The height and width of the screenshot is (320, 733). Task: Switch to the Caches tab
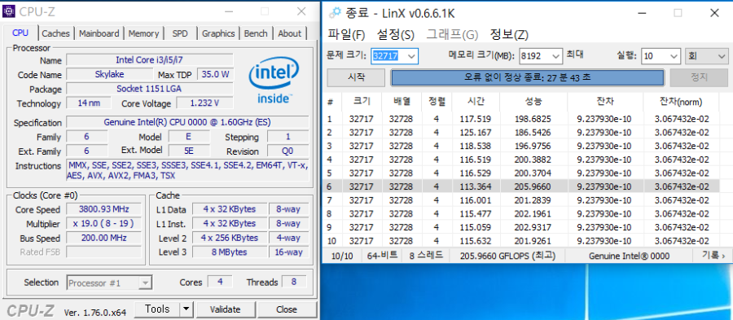click(x=55, y=33)
